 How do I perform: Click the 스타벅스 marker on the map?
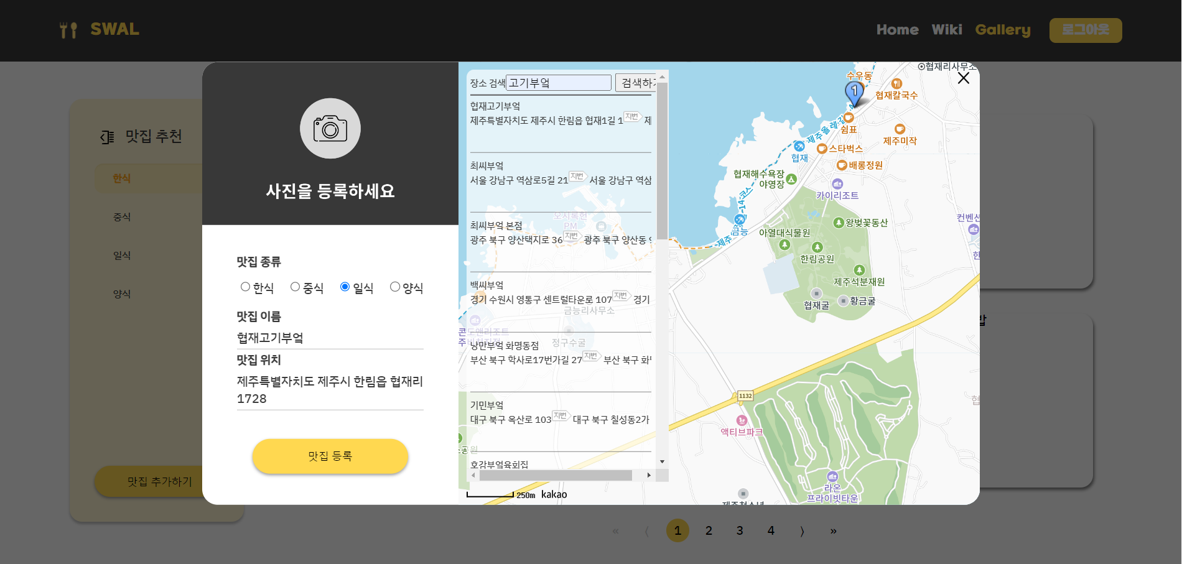(x=822, y=148)
